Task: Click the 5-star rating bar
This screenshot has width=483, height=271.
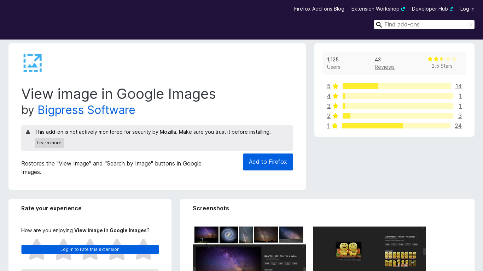Action: [x=397, y=86]
